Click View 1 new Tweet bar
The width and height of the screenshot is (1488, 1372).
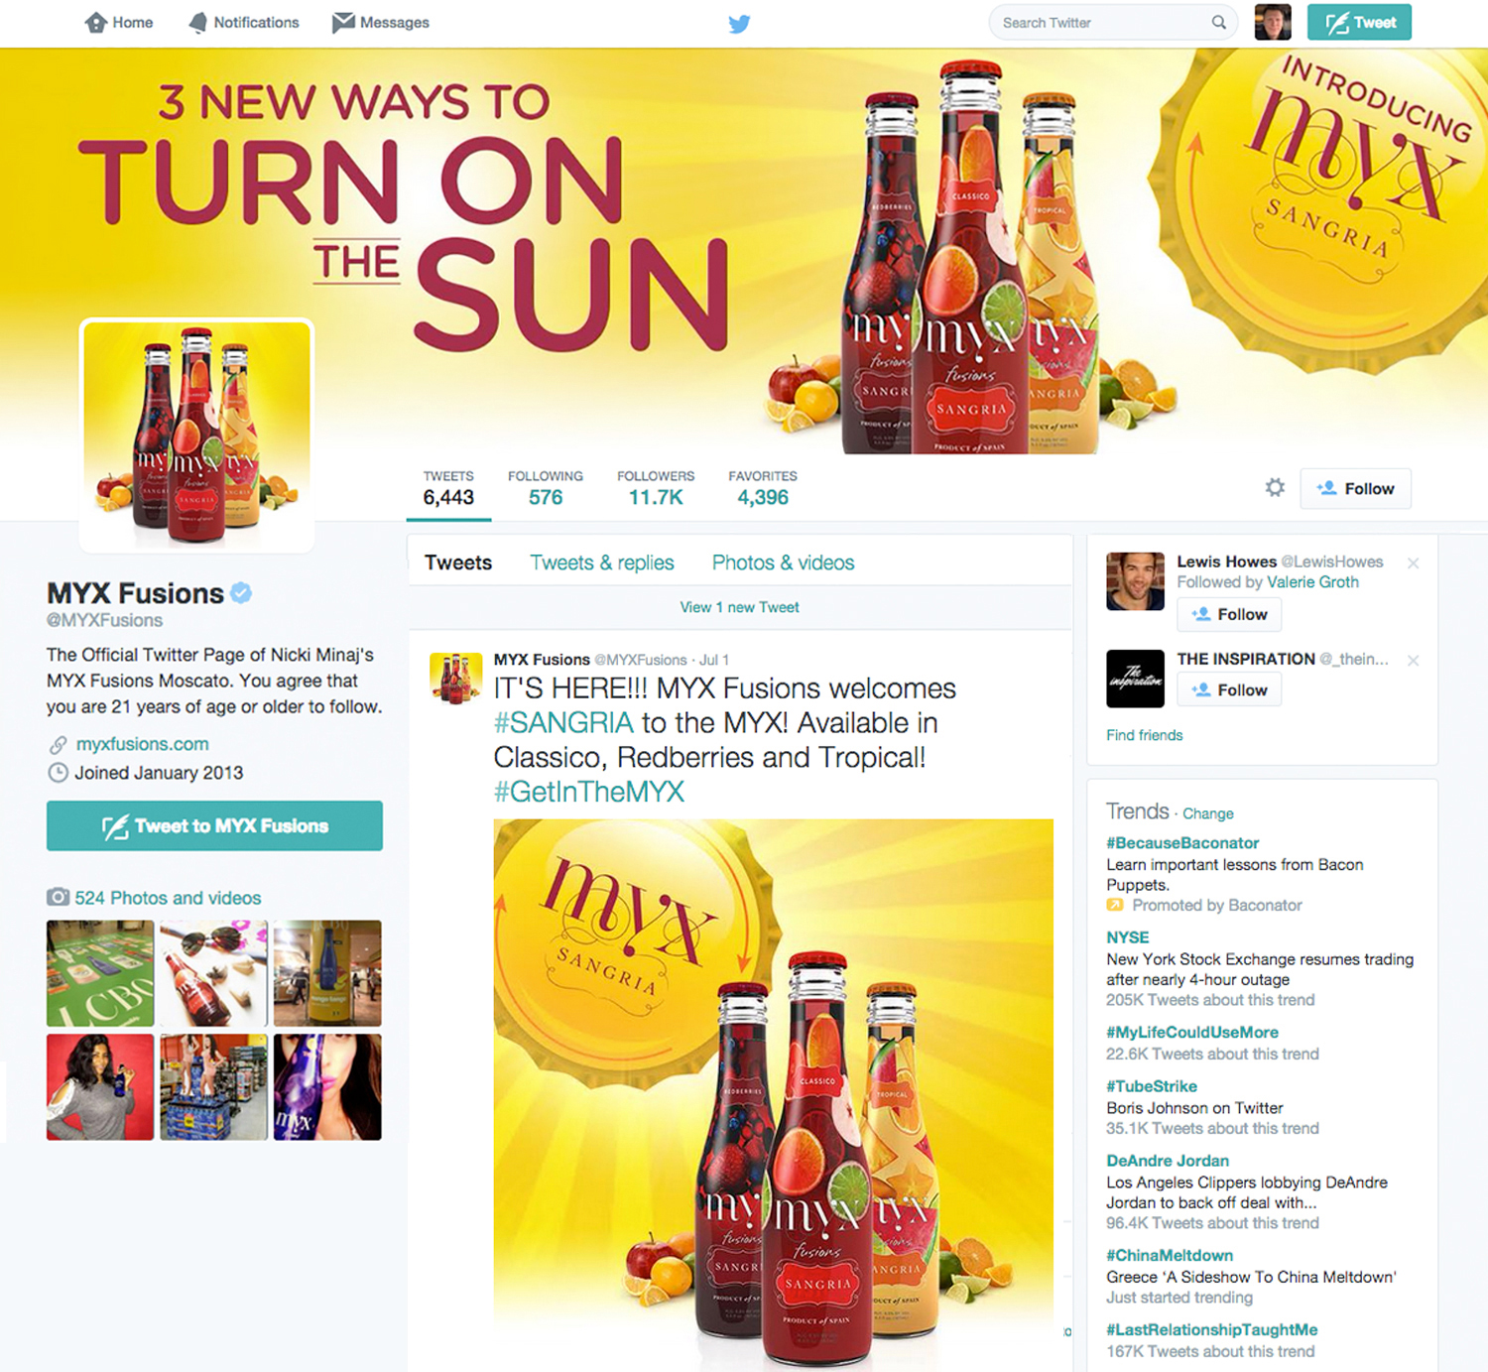(x=739, y=607)
